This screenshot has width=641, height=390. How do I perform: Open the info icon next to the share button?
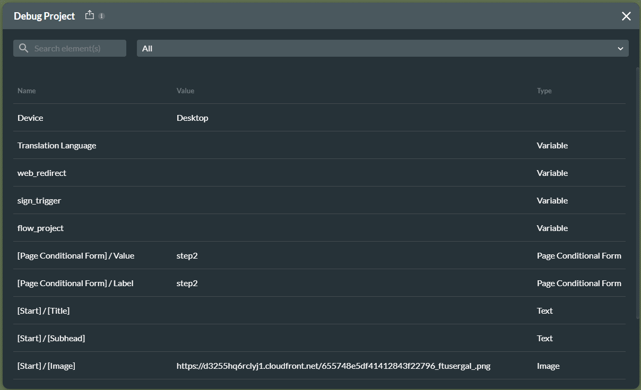click(x=102, y=16)
